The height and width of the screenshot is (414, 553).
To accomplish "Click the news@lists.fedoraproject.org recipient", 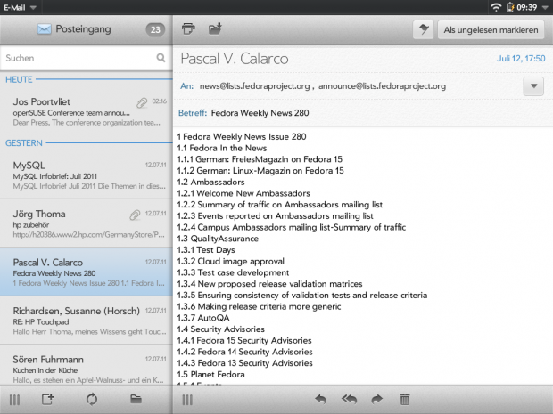I will [x=254, y=86].
